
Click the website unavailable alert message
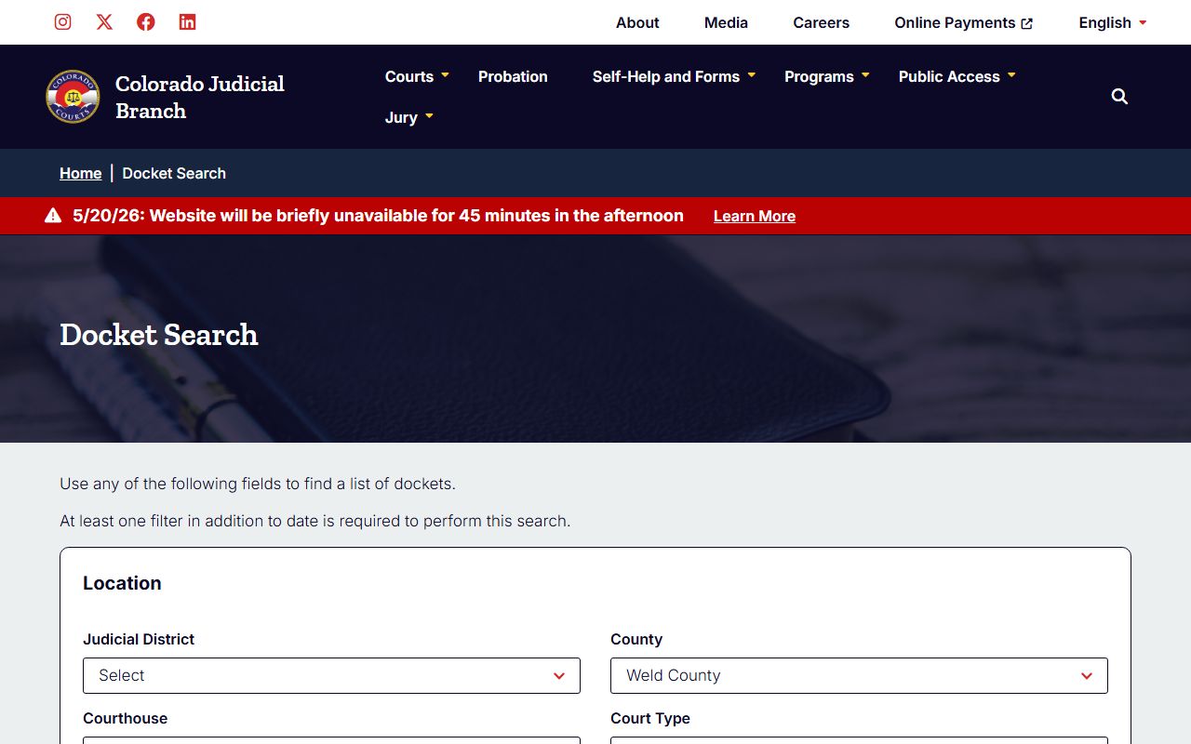[378, 216]
